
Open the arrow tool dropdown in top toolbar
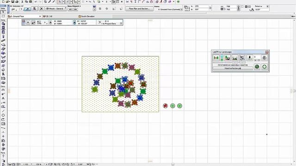click(63, 2)
